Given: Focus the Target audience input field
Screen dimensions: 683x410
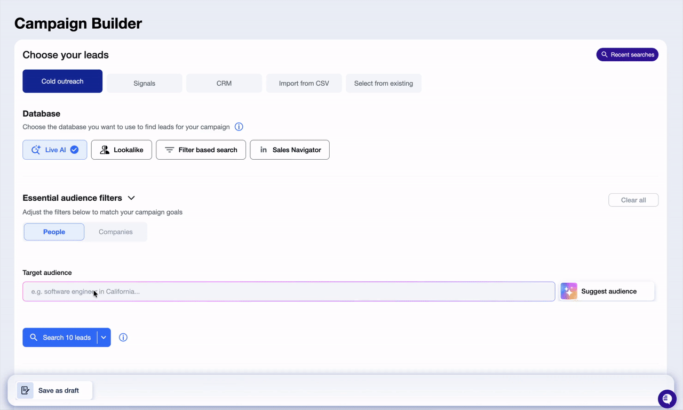Looking at the screenshot, I should [x=289, y=292].
